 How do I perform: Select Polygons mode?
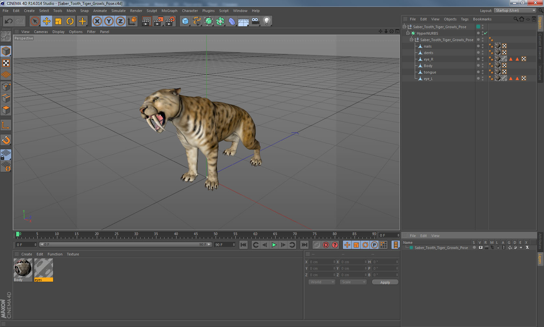coord(6,110)
